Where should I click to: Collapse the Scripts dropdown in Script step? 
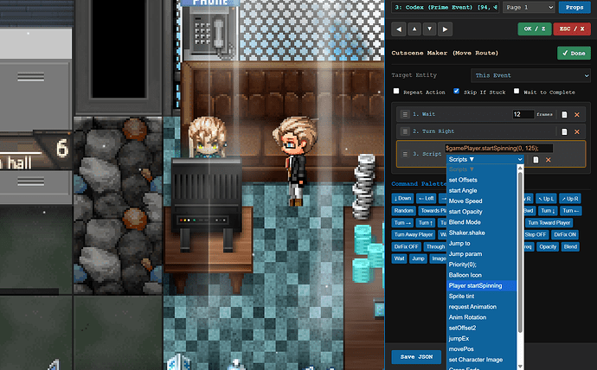point(485,159)
